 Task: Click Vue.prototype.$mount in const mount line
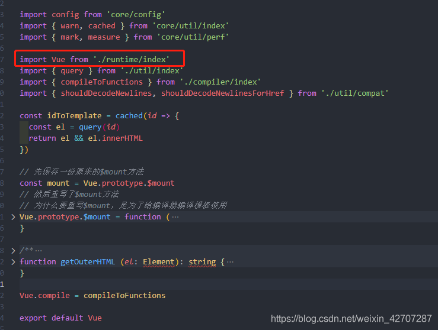click(x=129, y=183)
